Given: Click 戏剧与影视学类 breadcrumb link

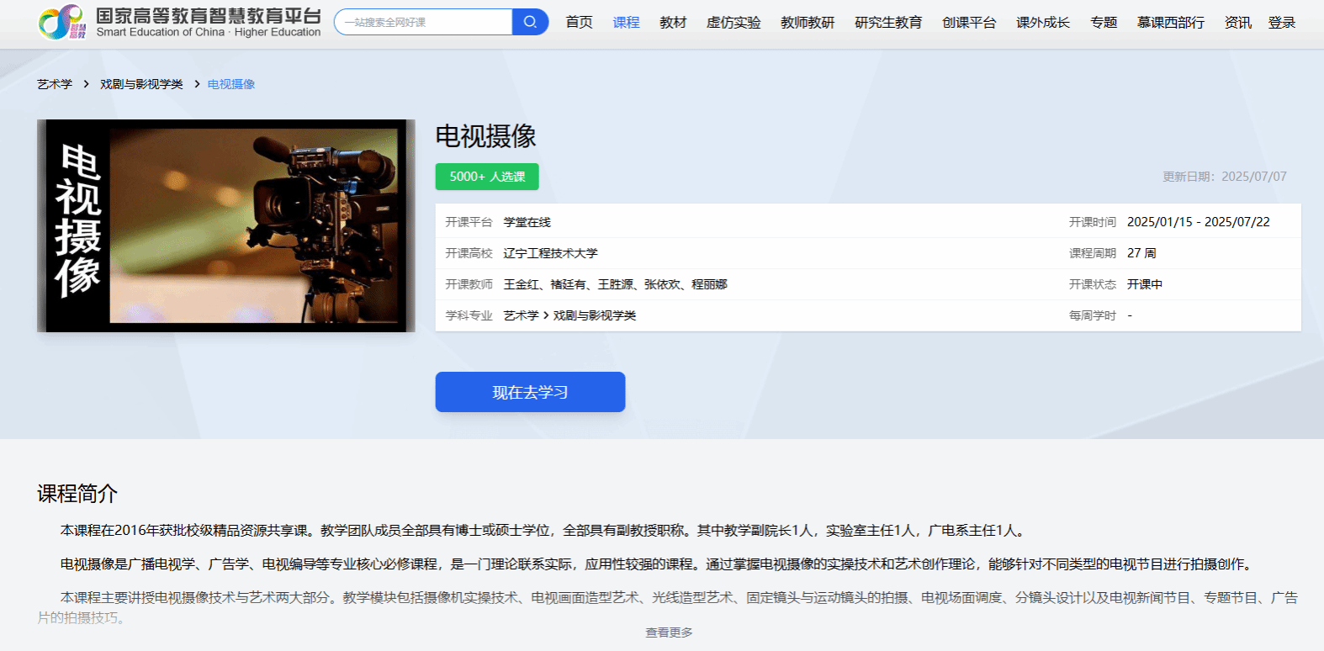Looking at the screenshot, I should 141,84.
